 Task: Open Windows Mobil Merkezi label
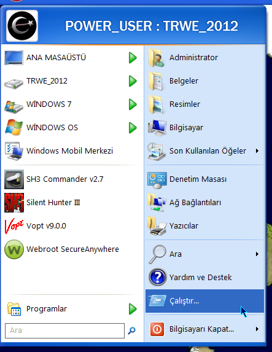[x=69, y=151]
